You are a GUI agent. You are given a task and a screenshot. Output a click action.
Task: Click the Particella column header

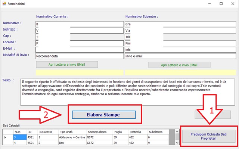138,132
